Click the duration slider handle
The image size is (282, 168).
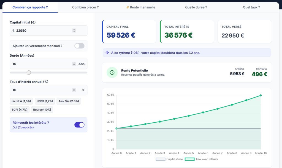coord(29,73)
